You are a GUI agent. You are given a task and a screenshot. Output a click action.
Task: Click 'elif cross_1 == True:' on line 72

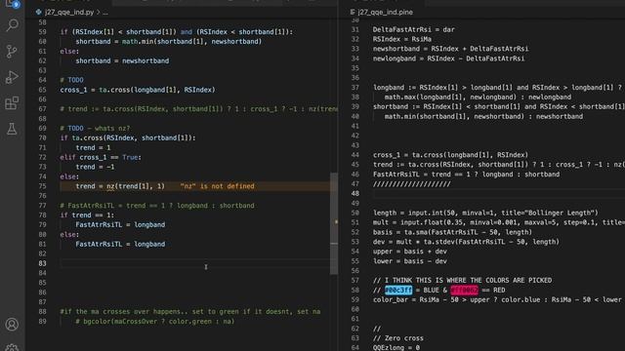point(101,157)
